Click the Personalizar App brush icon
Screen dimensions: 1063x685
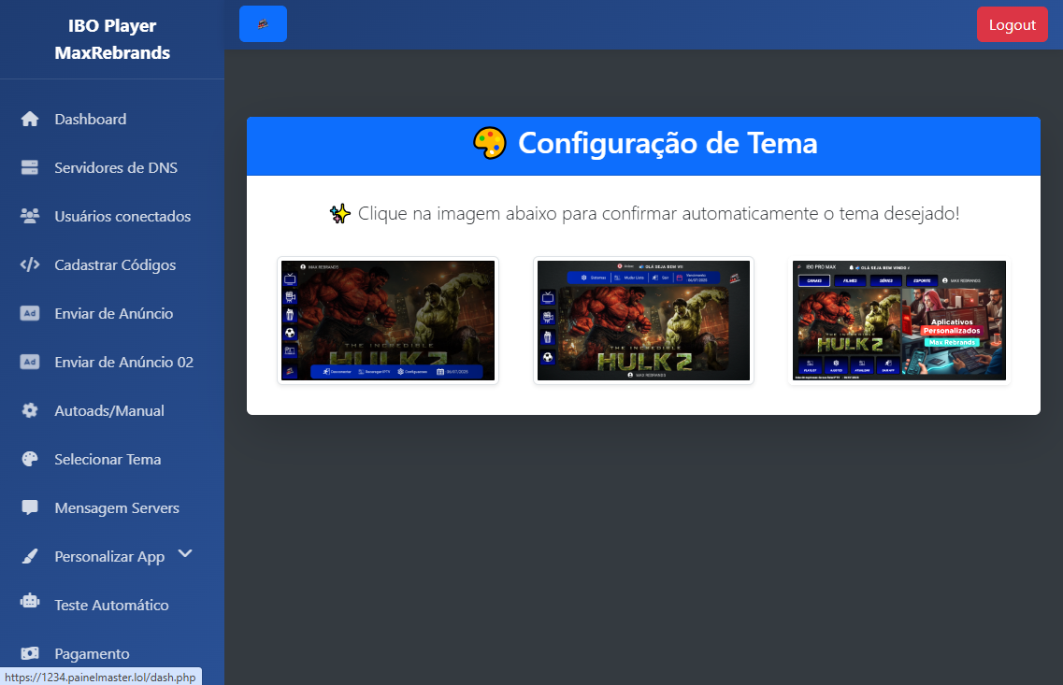(x=30, y=556)
